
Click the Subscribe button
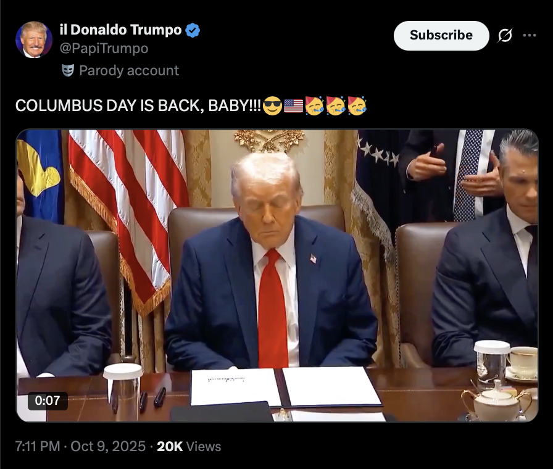coord(441,35)
